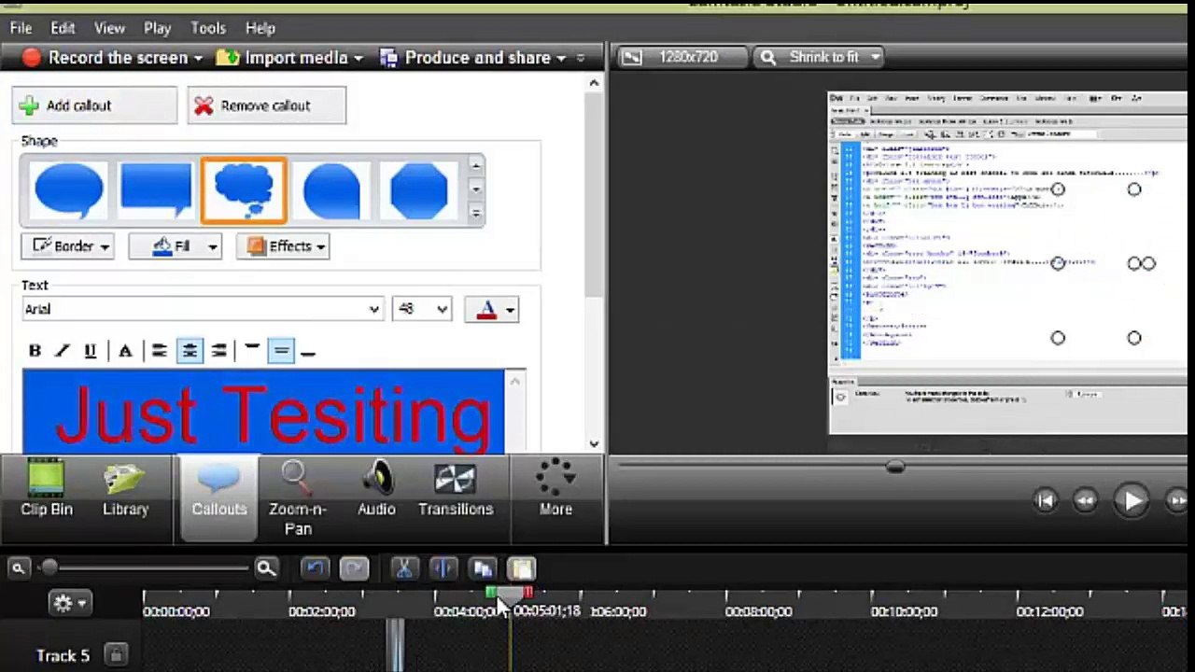Click the Remove callout button

pos(266,105)
